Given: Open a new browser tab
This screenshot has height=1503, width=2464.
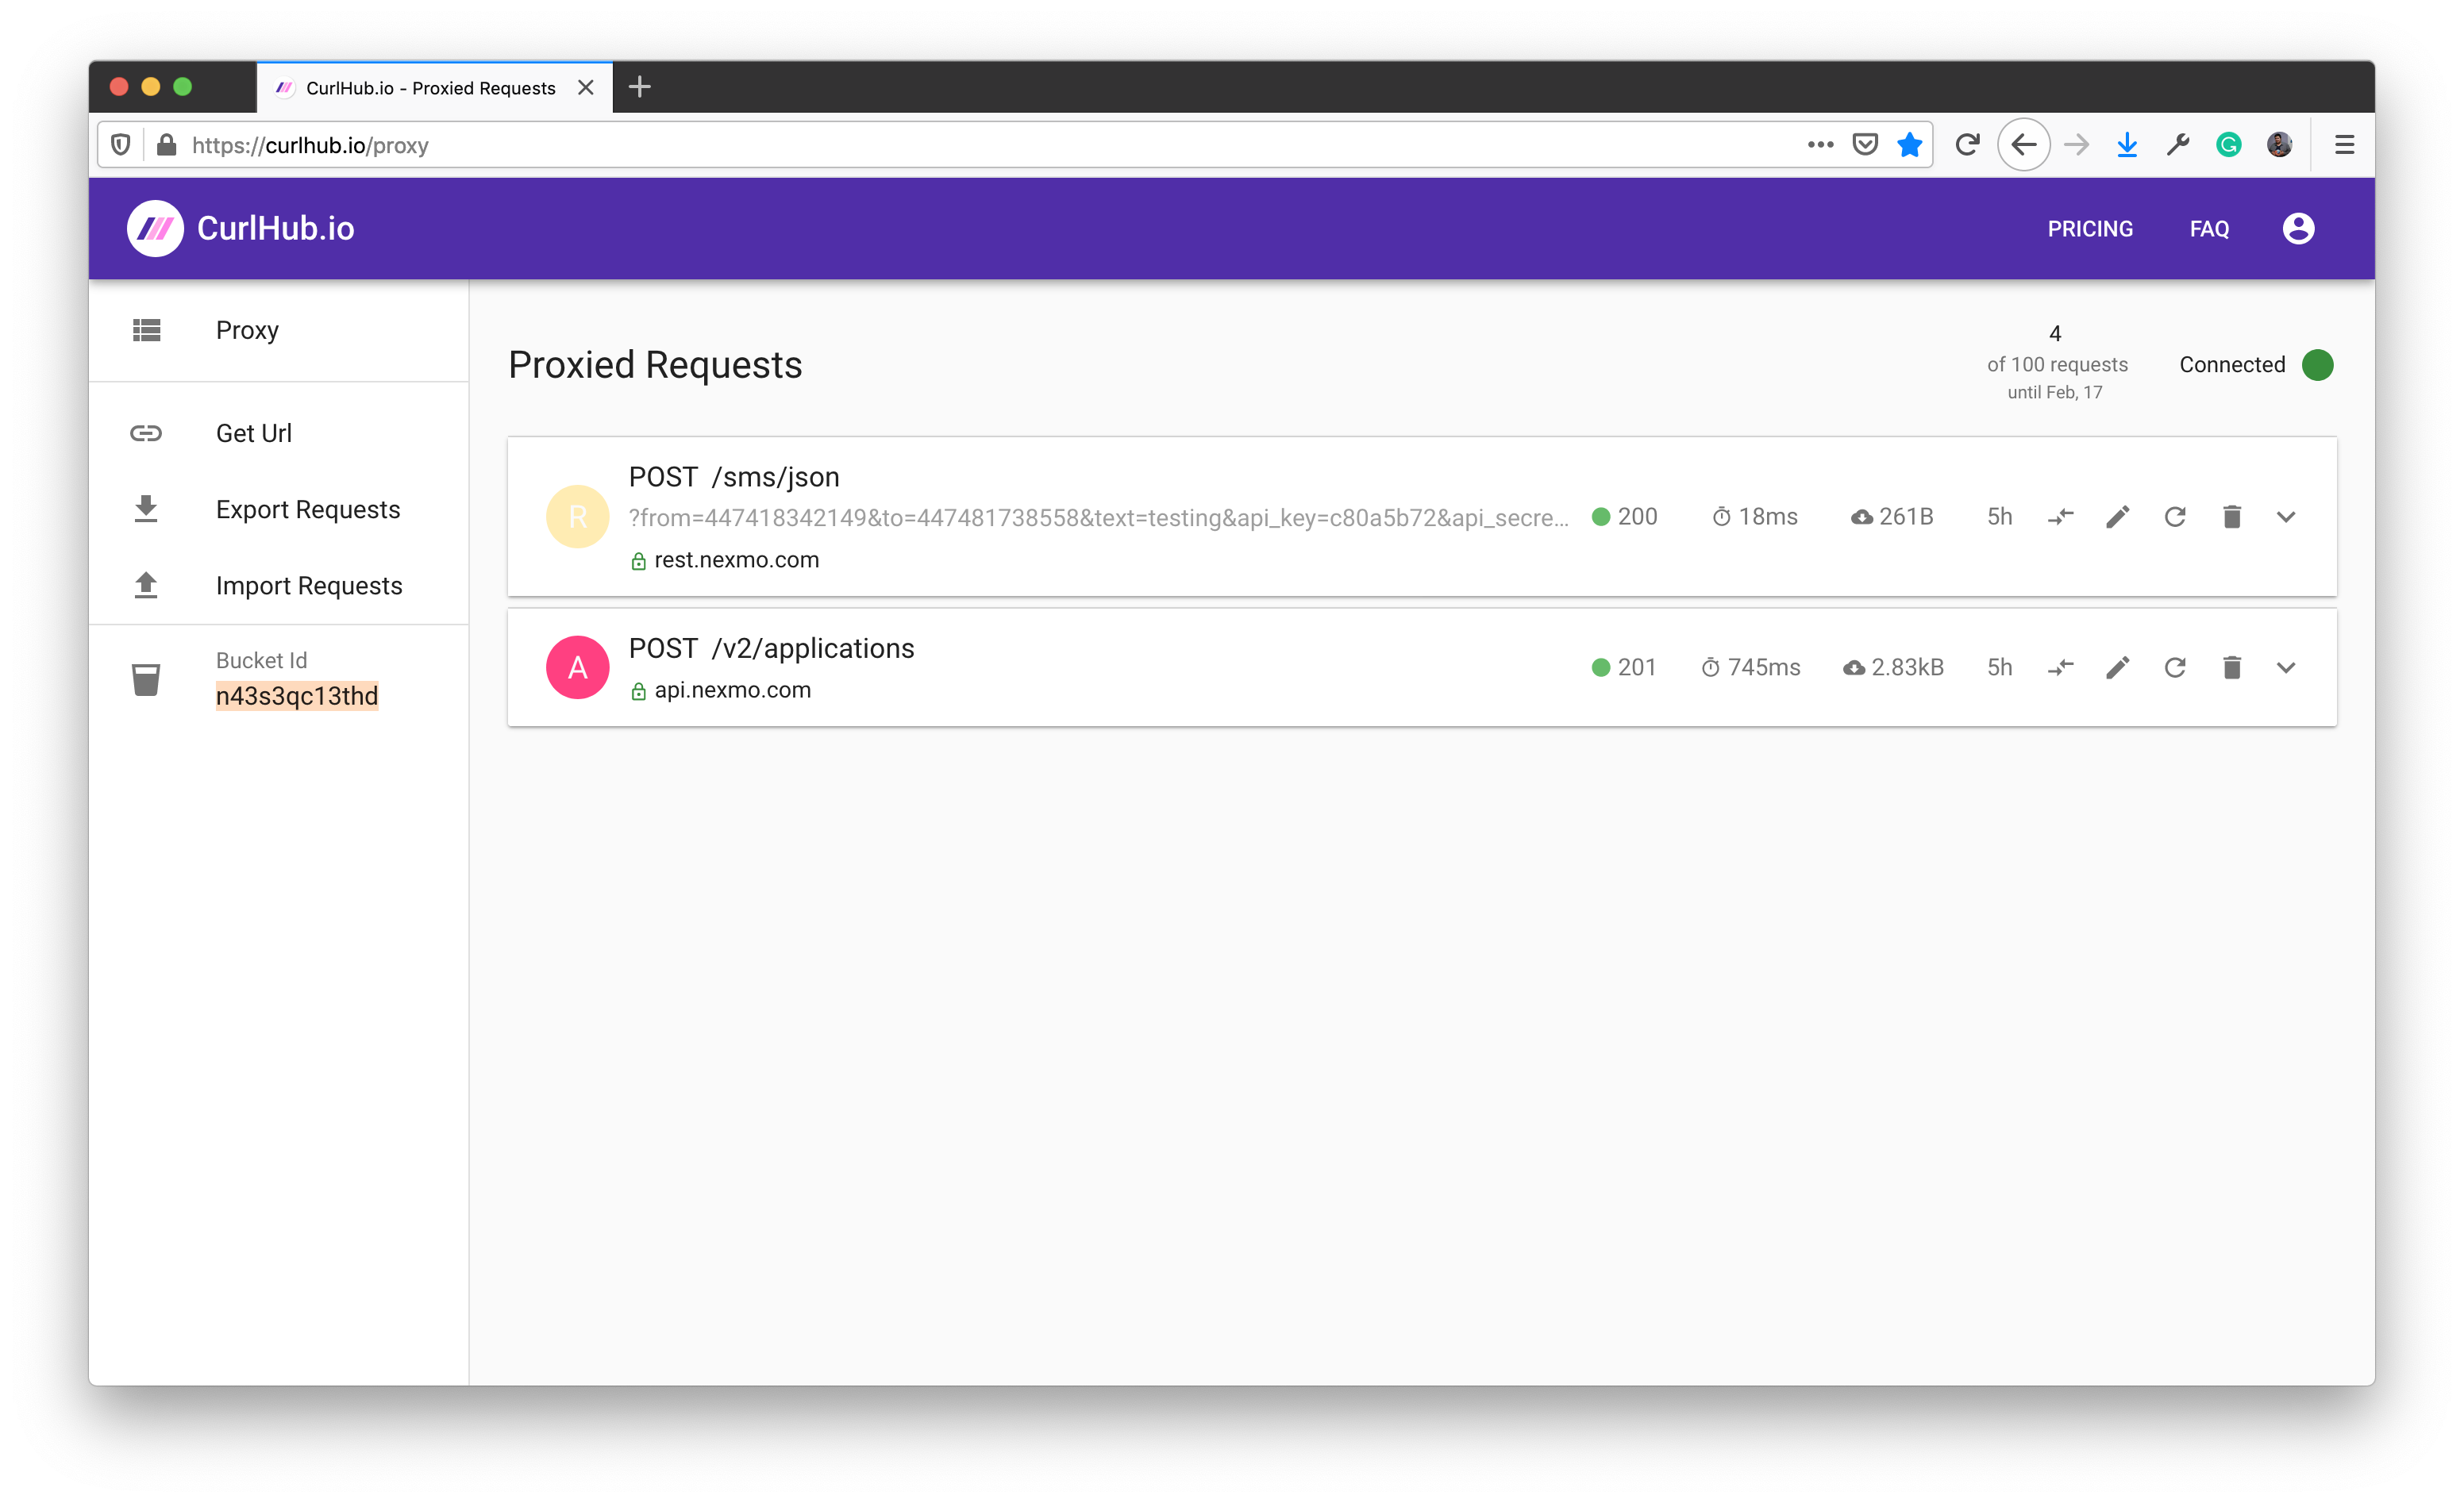Looking at the screenshot, I should click(640, 87).
